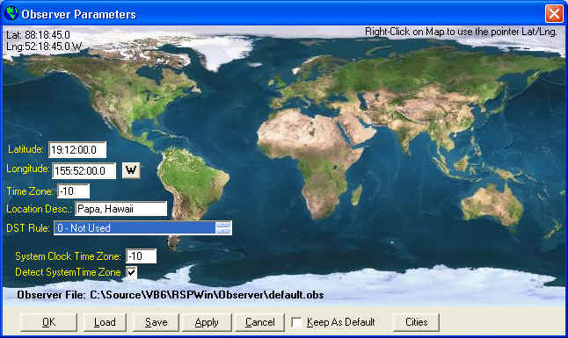Cancel the dialog changes
568x338 pixels.
pyautogui.click(x=259, y=322)
